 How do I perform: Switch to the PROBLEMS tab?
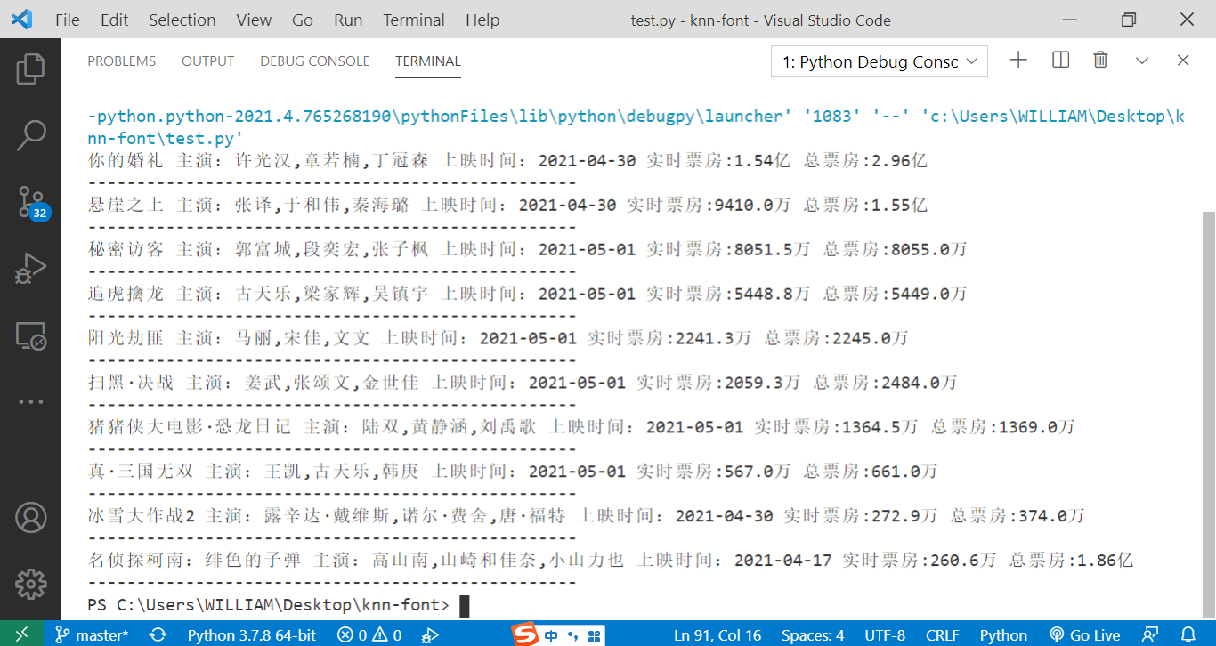point(121,61)
